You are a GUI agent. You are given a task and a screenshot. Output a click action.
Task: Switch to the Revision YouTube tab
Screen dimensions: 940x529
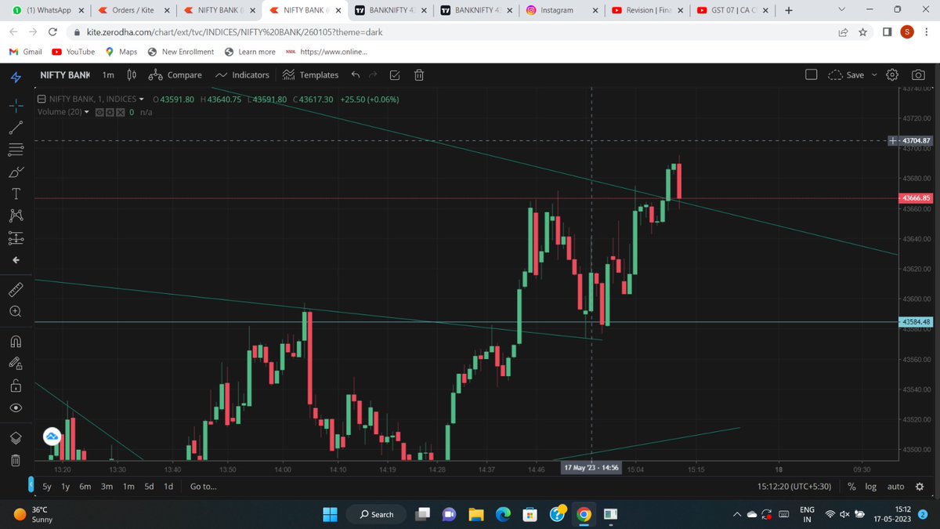click(648, 10)
